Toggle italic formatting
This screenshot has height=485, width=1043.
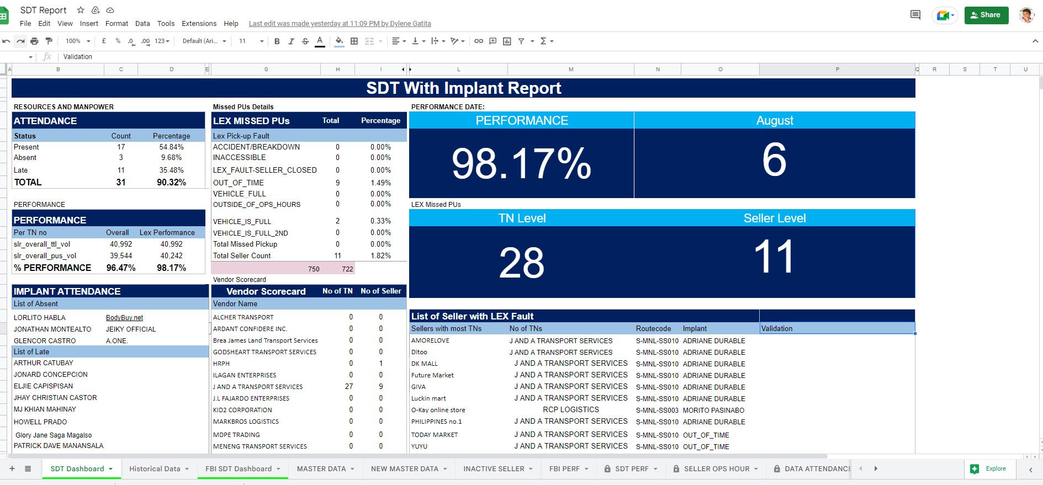pos(291,41)
